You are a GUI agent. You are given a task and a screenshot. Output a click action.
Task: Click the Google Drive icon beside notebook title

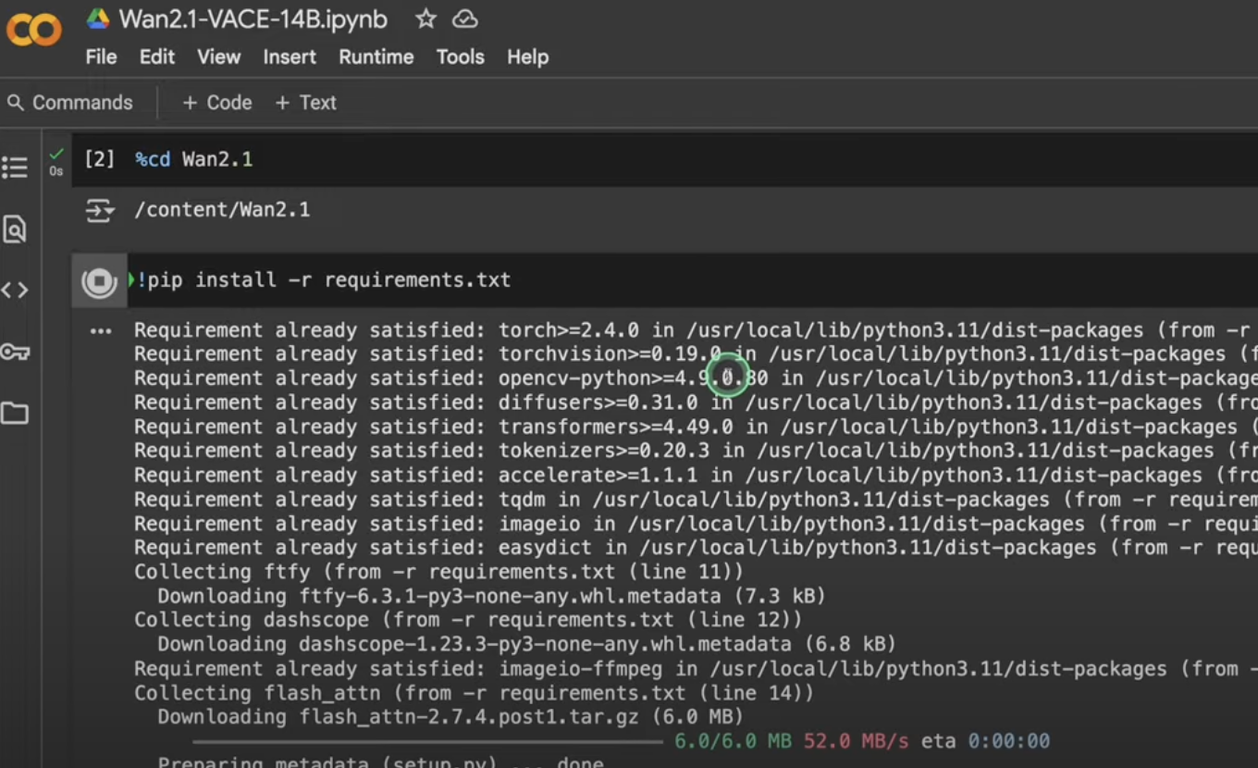pos(98,19)
